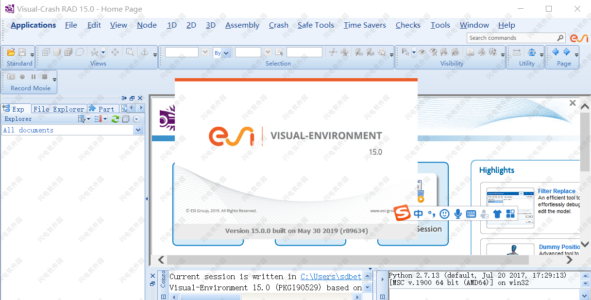Expand the Views toolbar overflow arrow
Viewport: 591px width, 300px height.
155,55
